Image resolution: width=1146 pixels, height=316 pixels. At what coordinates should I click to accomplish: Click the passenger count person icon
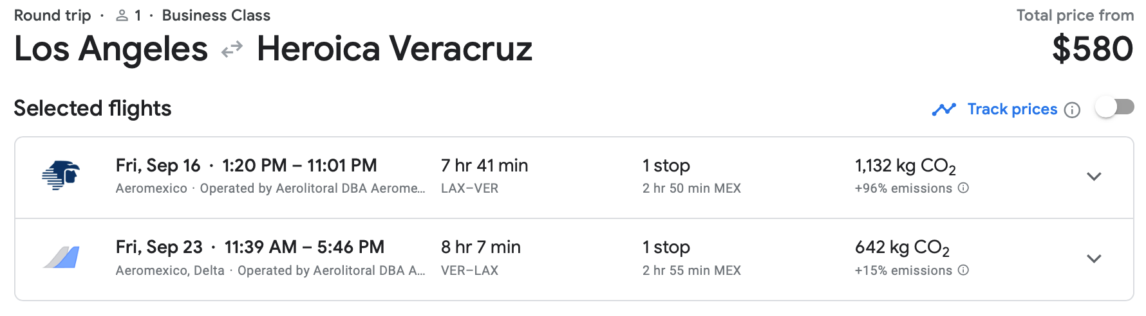pos(122,15)
